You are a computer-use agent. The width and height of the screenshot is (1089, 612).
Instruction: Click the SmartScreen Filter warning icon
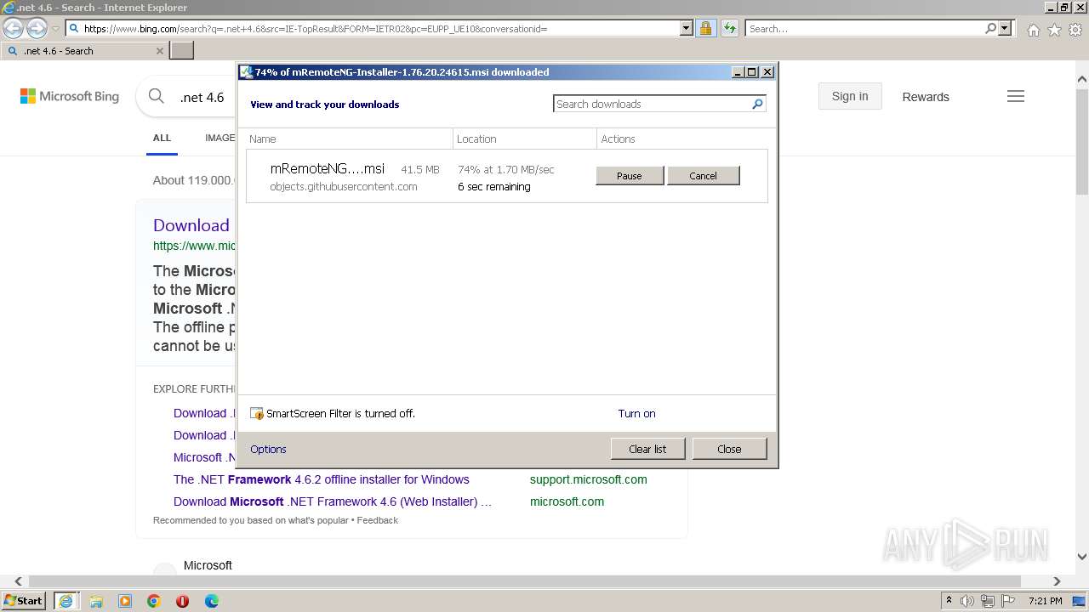257,414
